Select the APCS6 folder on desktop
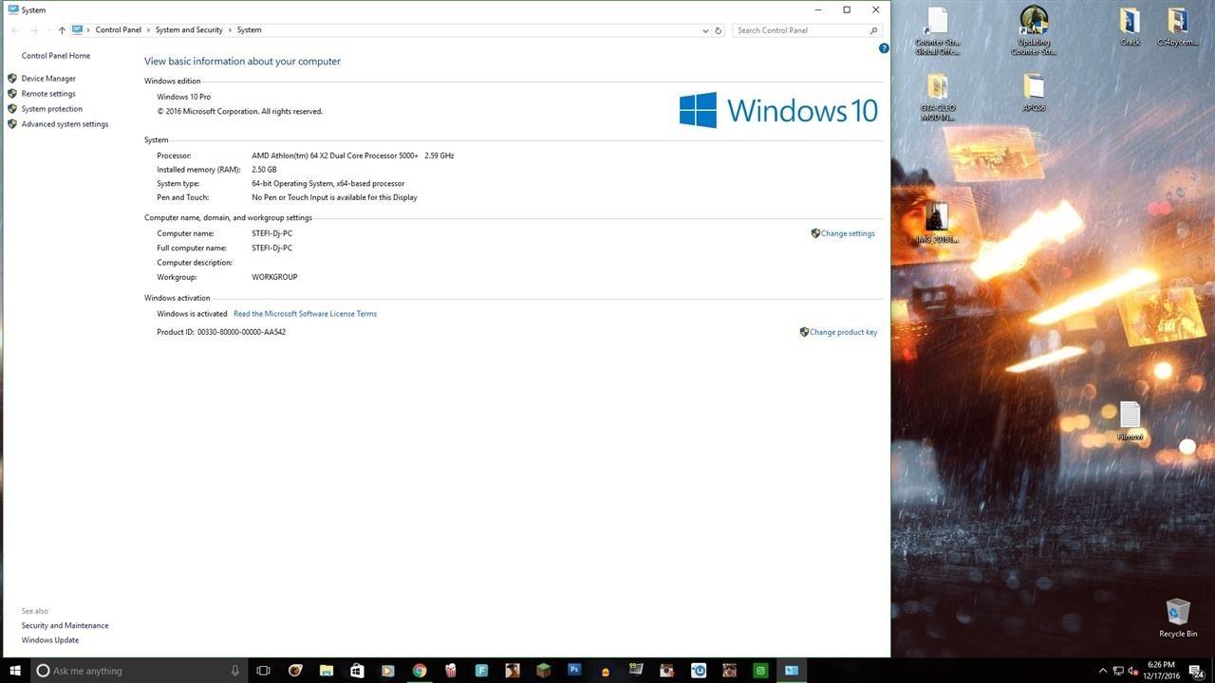 1034,92
